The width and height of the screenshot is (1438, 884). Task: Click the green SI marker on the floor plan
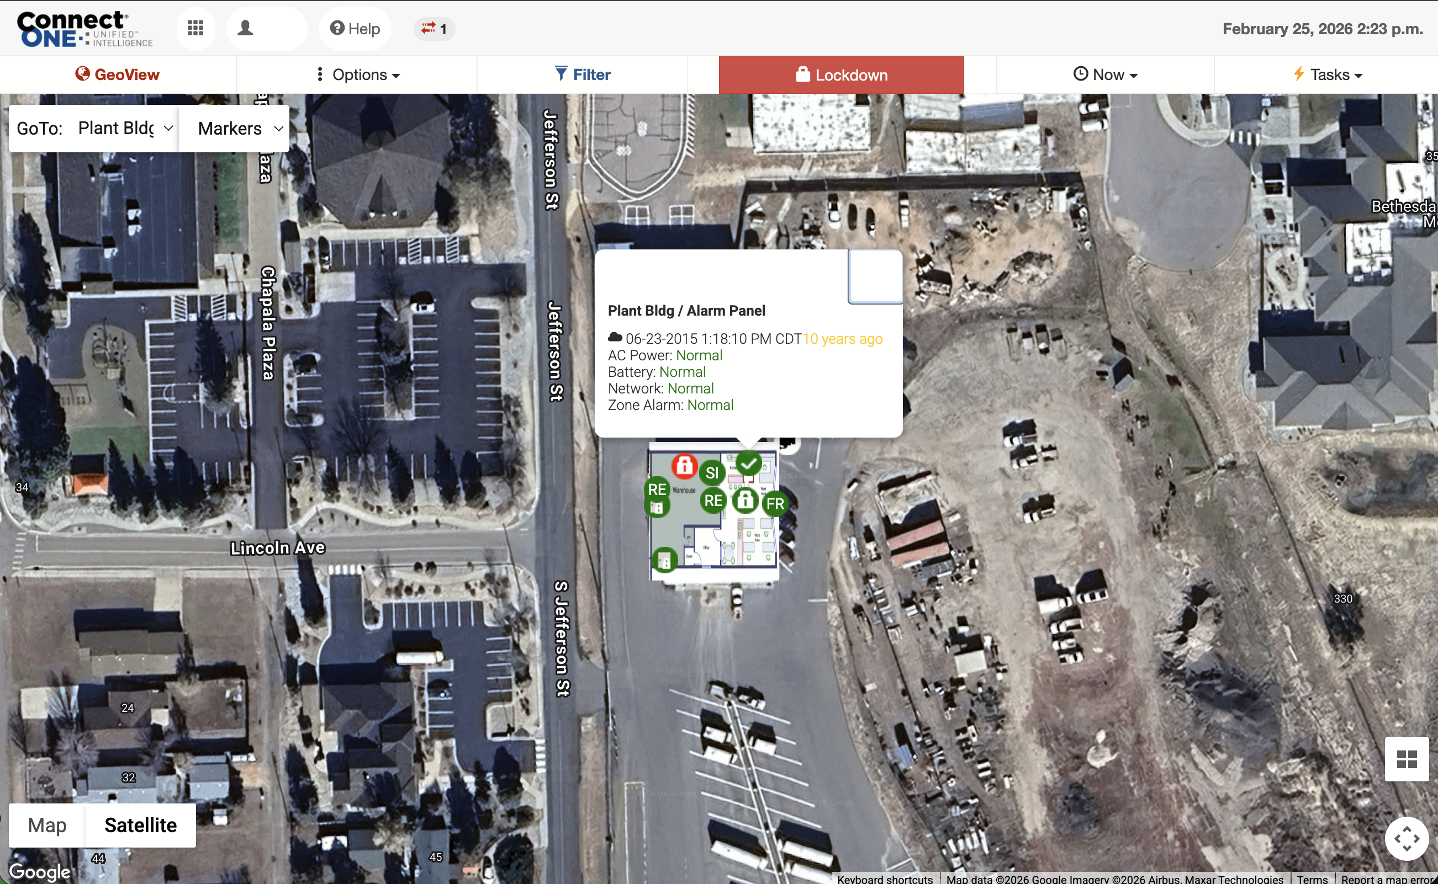pos(712,473)
